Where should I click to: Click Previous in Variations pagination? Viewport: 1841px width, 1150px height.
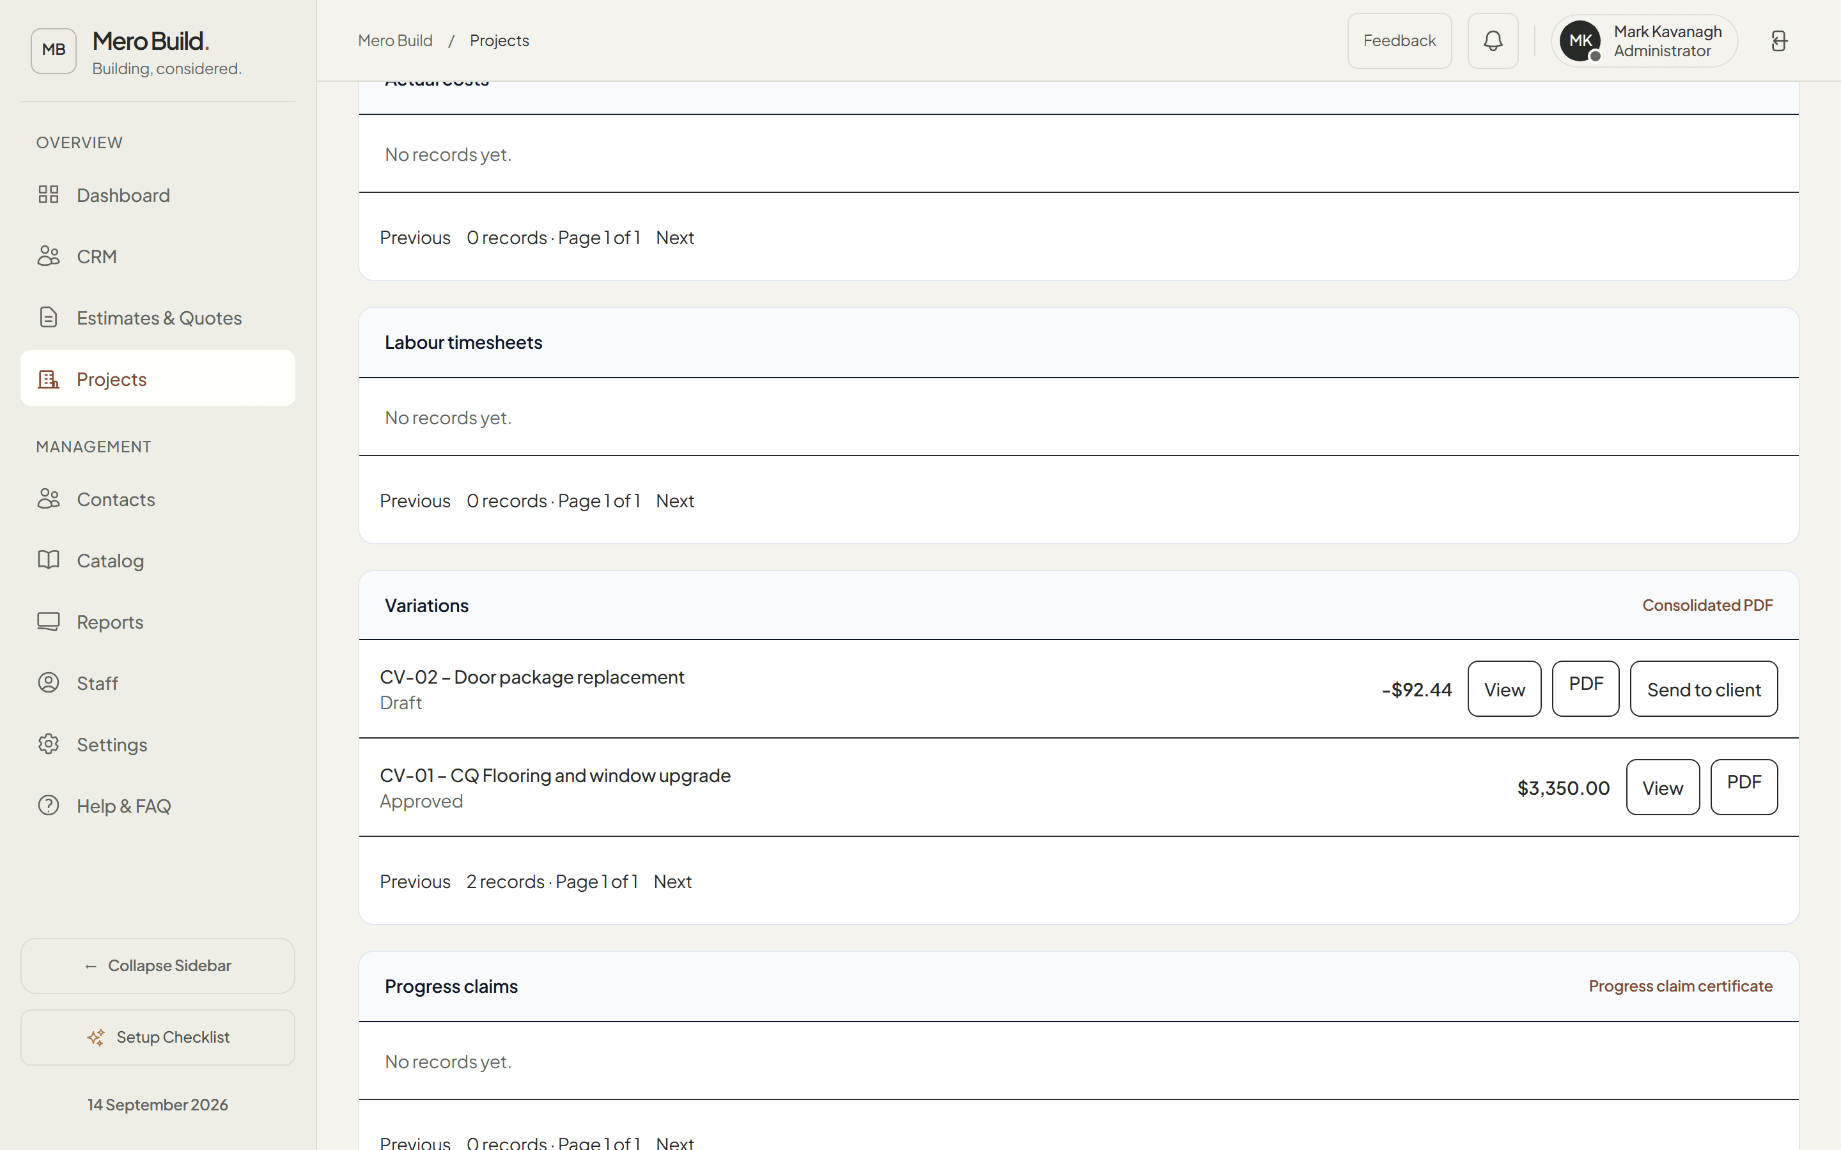(415, 882)
